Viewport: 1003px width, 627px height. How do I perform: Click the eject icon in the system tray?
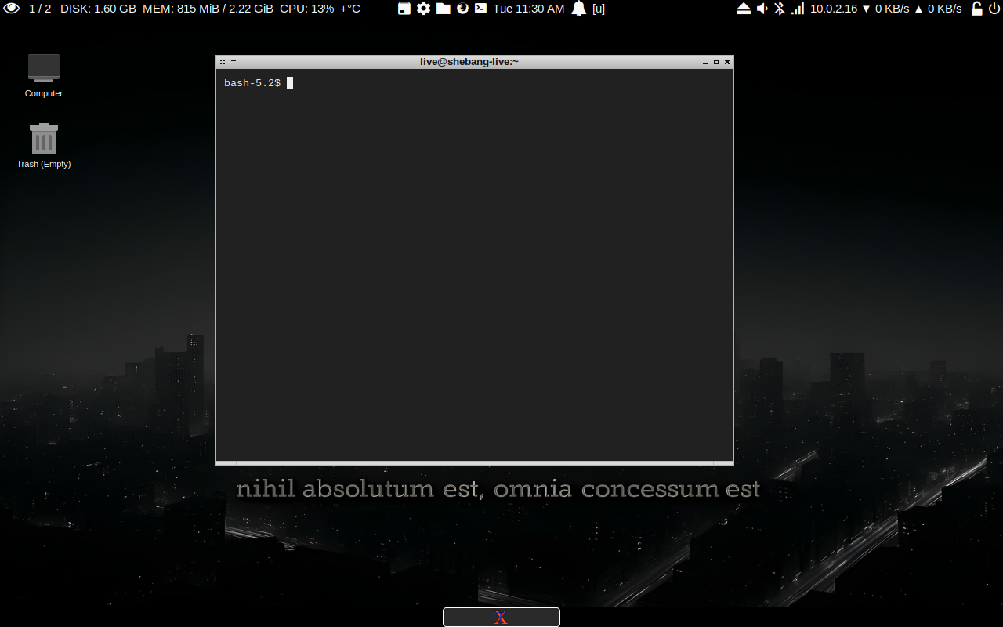pos(744,9)
